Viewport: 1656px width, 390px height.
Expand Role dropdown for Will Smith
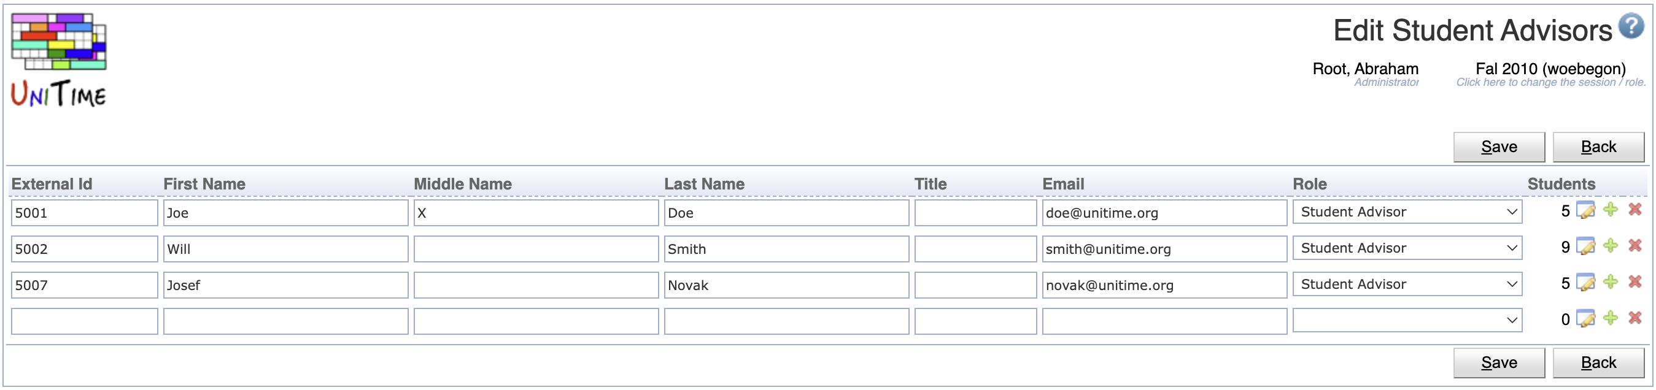[x=1407, y=248]
